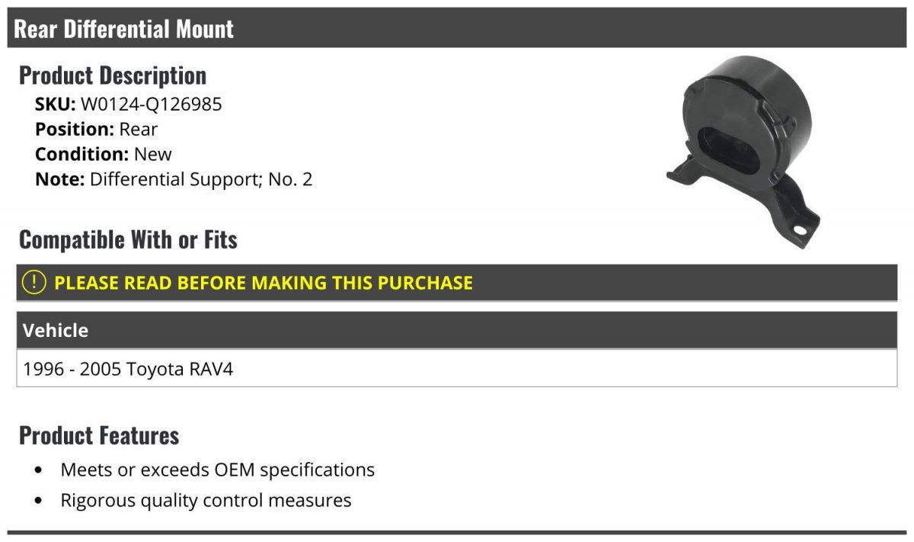Select the 1996 - 2005 Toyota RAV4 row
914x542 pixels.
[457, 369]
